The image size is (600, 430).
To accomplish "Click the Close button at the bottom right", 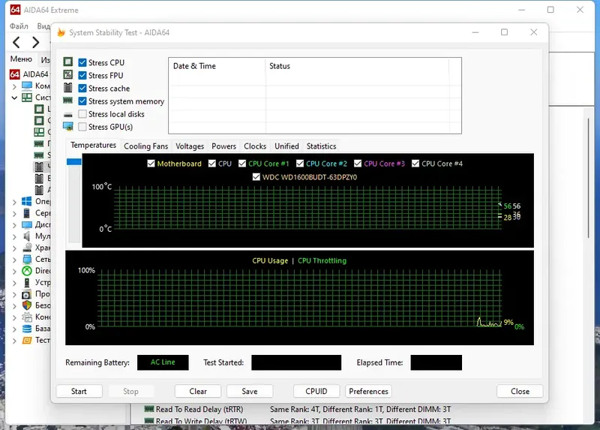I will (520, 391).
